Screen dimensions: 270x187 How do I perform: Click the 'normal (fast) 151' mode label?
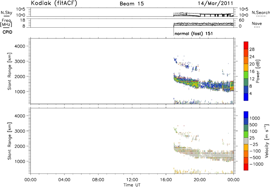pos(193,33)
